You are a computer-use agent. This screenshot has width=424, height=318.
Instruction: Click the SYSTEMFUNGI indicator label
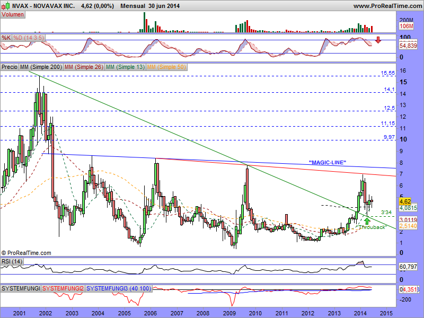[21, 288]
